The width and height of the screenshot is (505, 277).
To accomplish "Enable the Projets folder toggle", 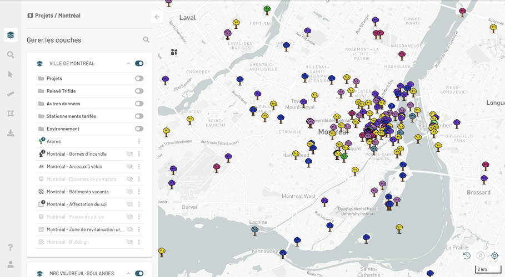I will [x=139, y=79].
